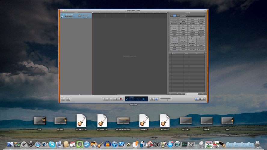Open the Track Editor scissors button

point(68,99)
